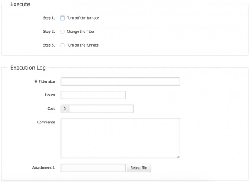This screenshot has width=250, height=182.
Task: Check the Turn off the furnace checkbox
Action: coord(62,18)
